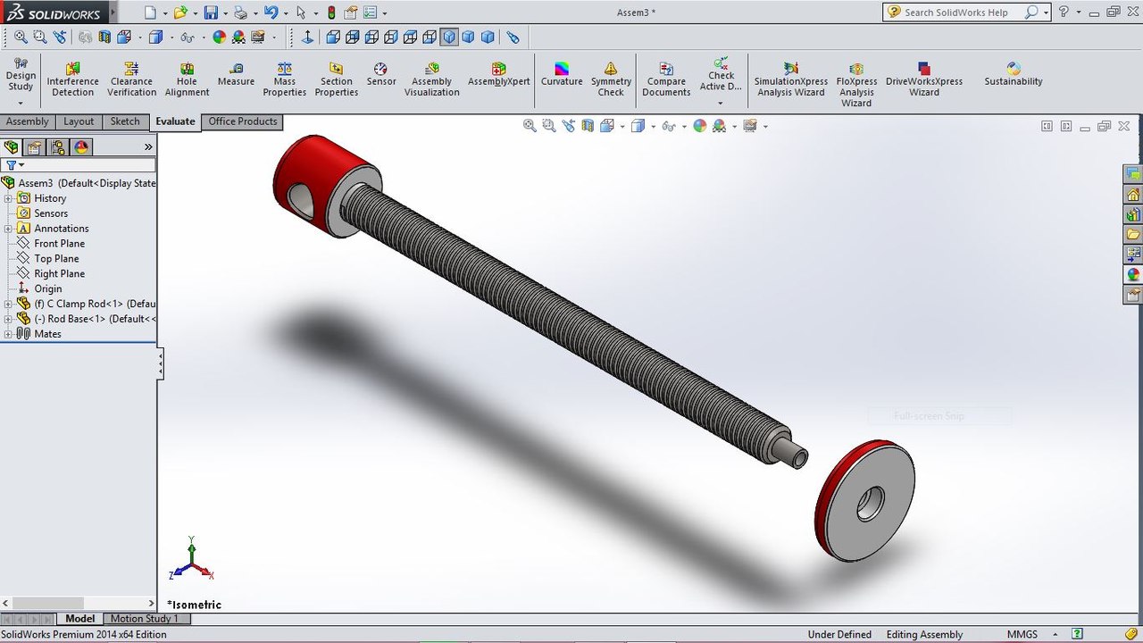Select Top Plane in the feature tree
1143x643 pixels.
click(56, 259)
